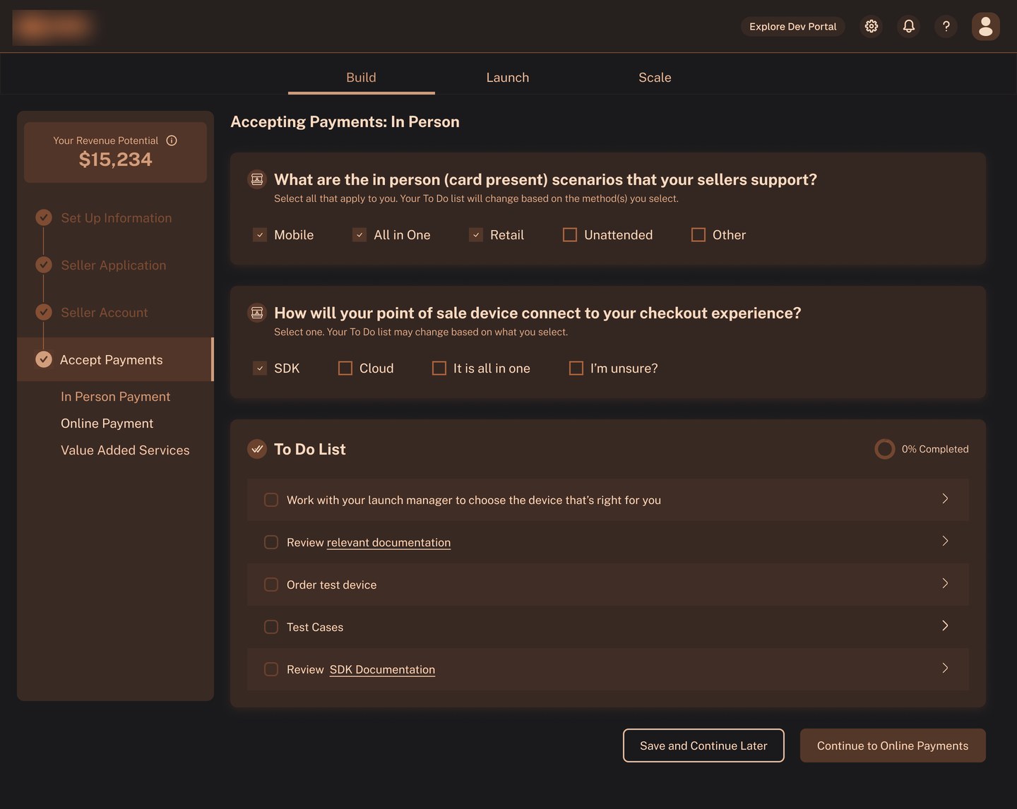The height and width of the screenshot is (809, 1017).
Task: Click Save and Continue Later button
Action: [703, 745]
